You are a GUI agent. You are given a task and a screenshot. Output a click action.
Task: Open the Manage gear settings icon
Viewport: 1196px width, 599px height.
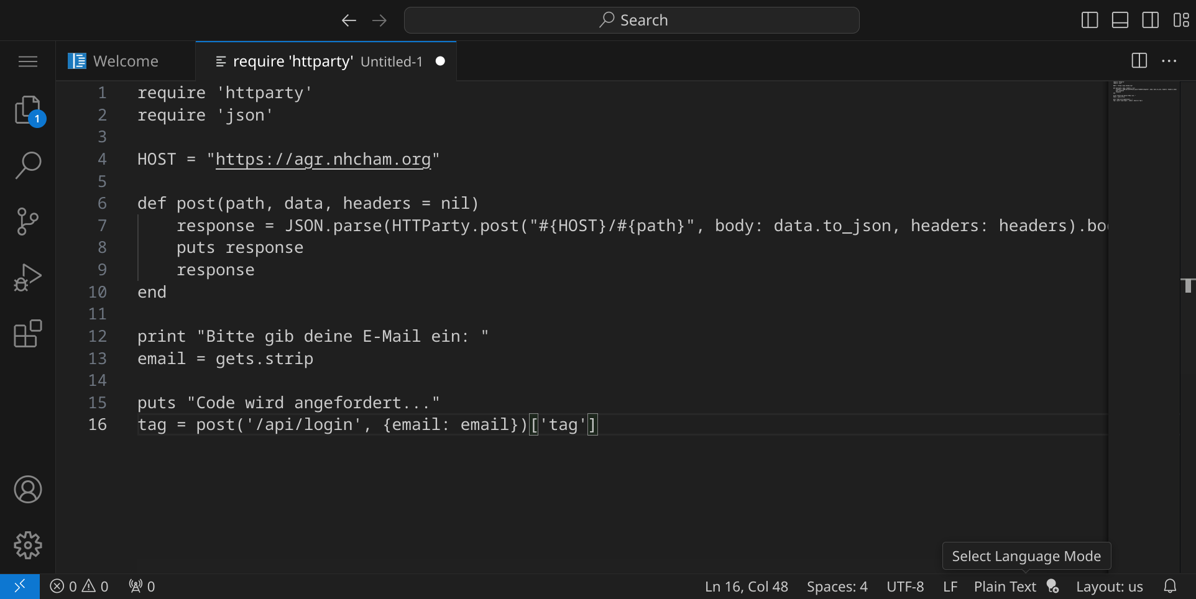28,546
